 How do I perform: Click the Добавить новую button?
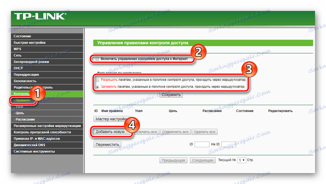(112, 132)
